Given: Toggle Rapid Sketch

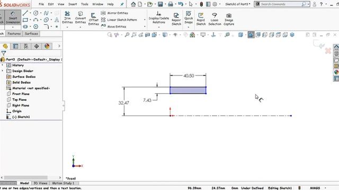Looking at the screenshot, I should [x=201, y=19].
